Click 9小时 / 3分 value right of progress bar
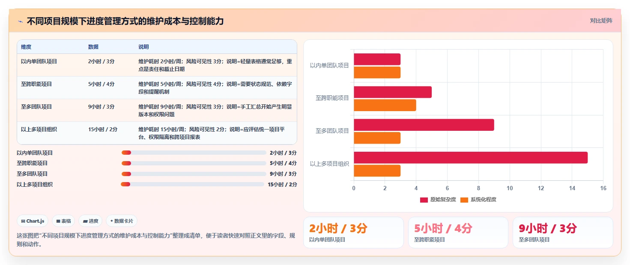The height and width of the screenshot is (265, 630). point(284,174)
